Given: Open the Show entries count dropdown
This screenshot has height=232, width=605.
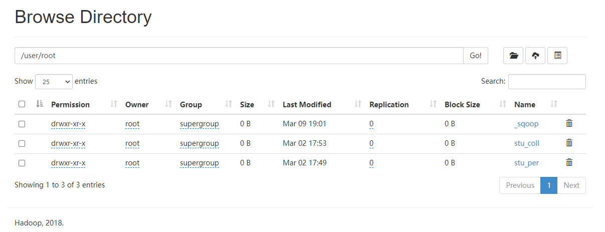Looking at the screenshot, I should tap(54, 81).
